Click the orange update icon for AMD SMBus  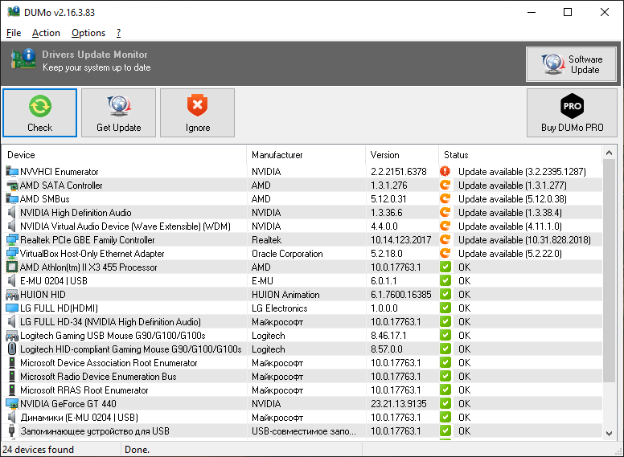pos(445,198)
